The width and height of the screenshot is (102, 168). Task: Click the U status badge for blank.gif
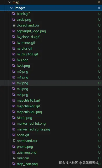(99, 14)
